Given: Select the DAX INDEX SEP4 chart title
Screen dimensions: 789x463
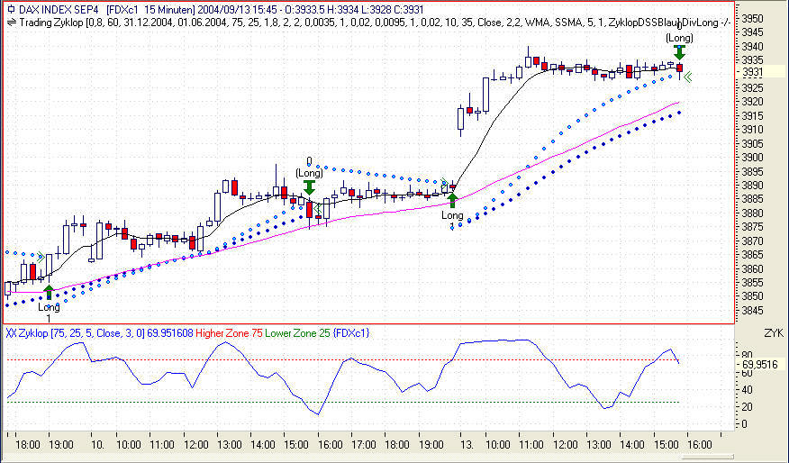Looking at the screenshot, I should (x=59, y=10).
